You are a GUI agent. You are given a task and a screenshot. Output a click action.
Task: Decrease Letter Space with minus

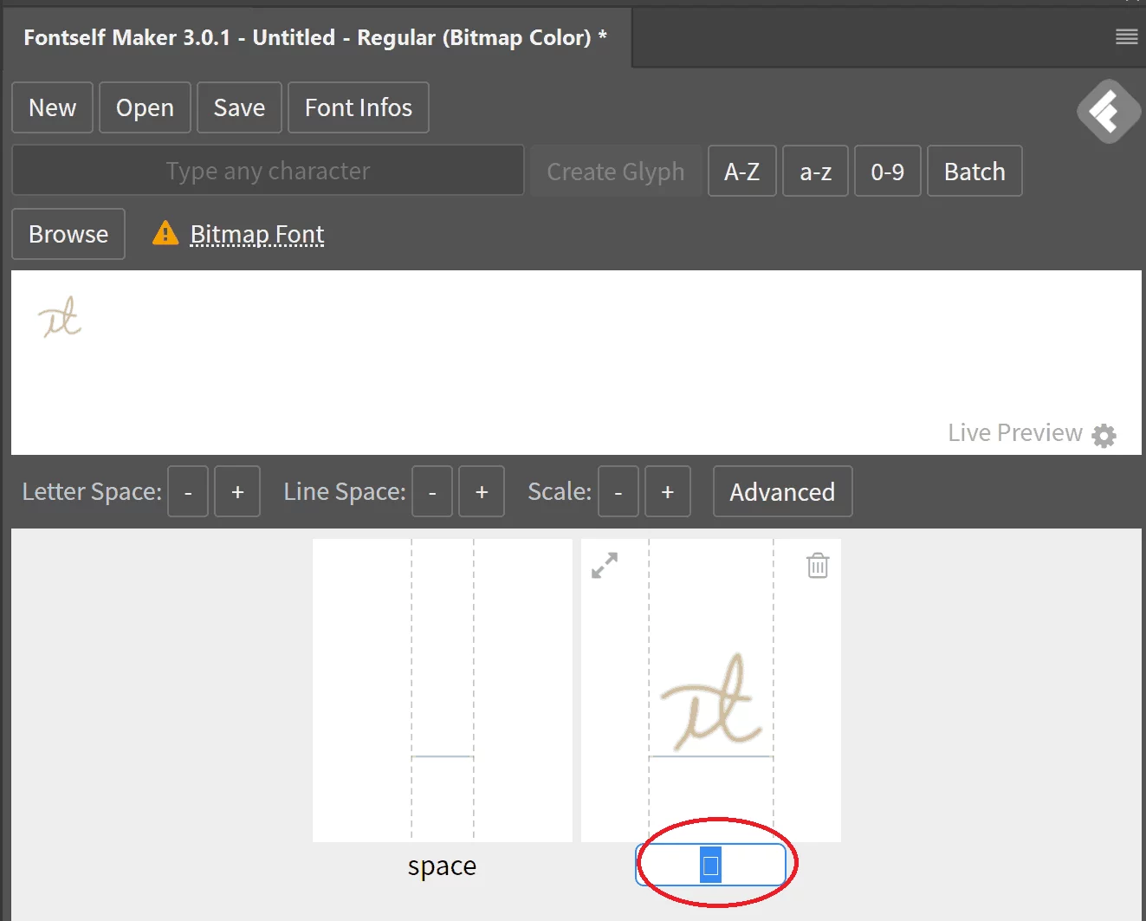pyautogui.click(x=188, y=491)
